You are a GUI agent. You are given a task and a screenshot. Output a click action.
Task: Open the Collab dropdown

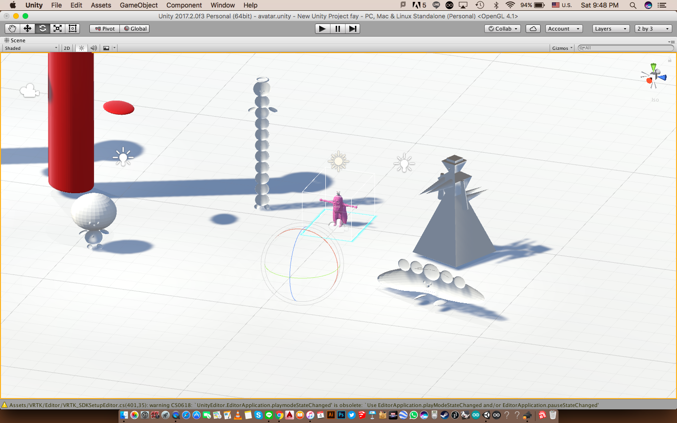pyautogui.click(x=503, y=29)
